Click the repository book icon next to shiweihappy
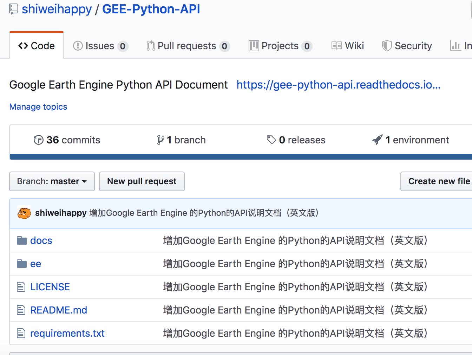The height and width of the screenshot is (355, 472). tap(13, 8)
